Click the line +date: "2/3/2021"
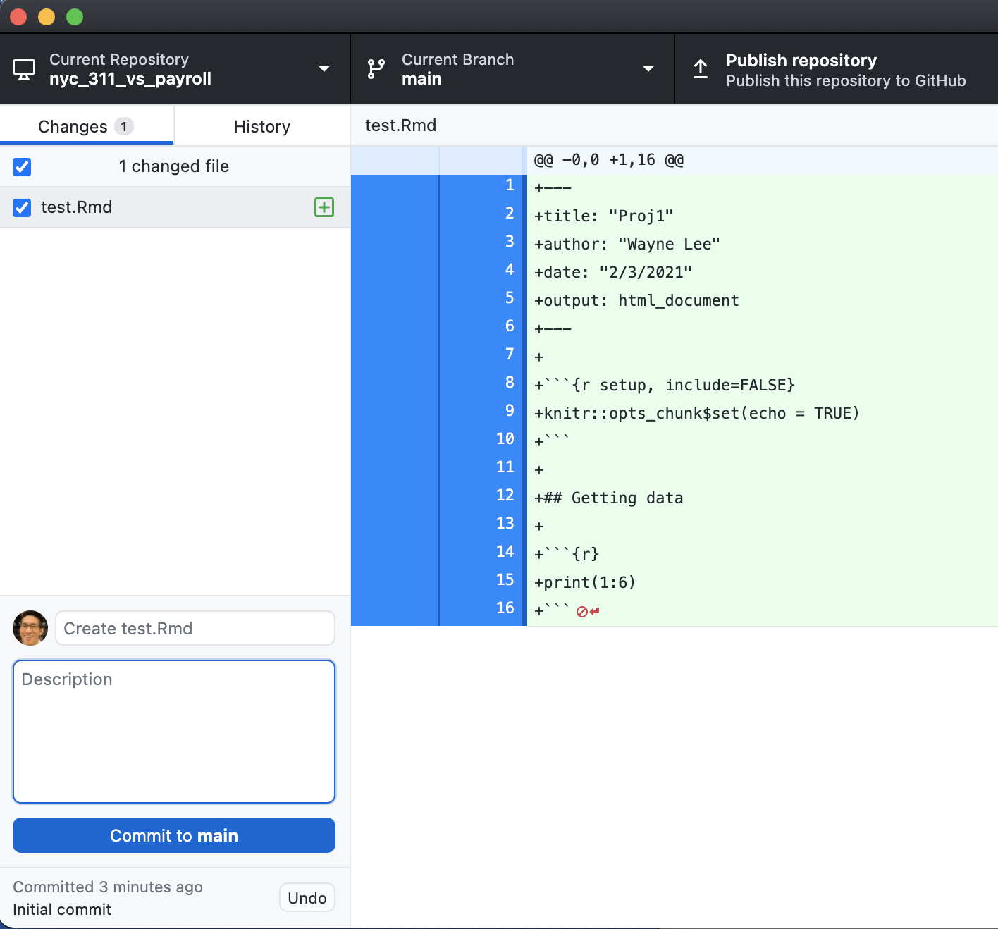The width and height of the screenshot is (998, 929). (613, 273)
